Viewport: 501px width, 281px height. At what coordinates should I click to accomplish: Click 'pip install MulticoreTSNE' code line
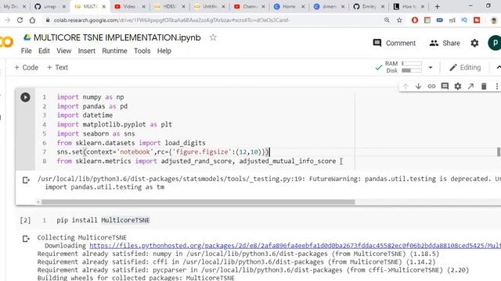103,220
